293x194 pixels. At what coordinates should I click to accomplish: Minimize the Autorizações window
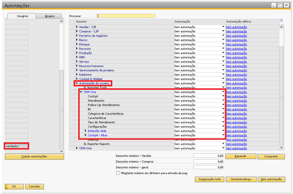click(274, 5)
